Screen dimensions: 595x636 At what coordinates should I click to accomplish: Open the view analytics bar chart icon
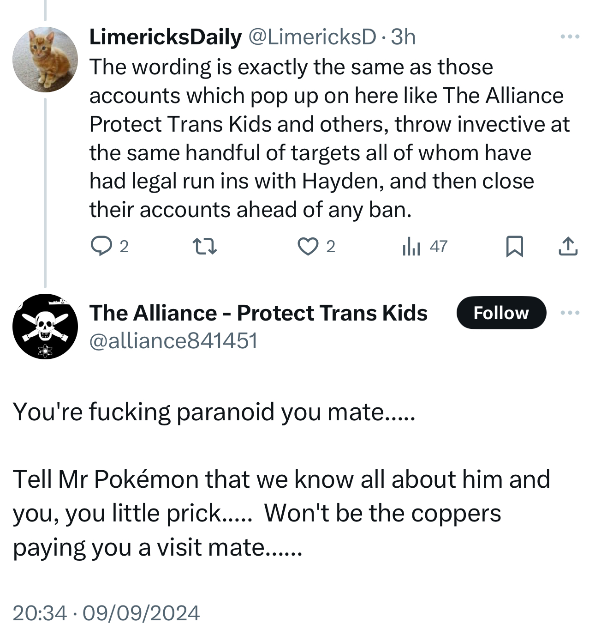[x=411, y=246]
